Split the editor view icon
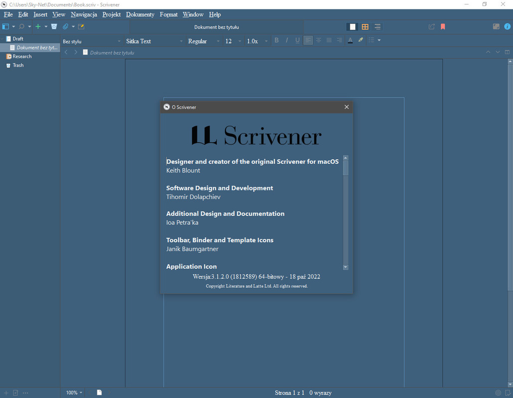 507,52
